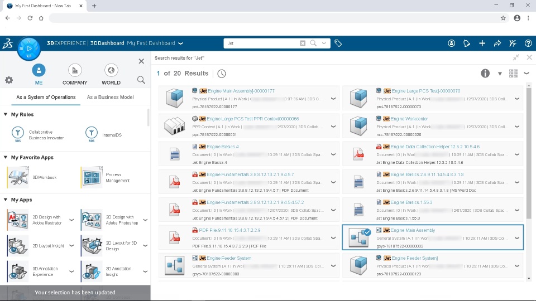Switch to the COMPANY tab

point(75,74)
